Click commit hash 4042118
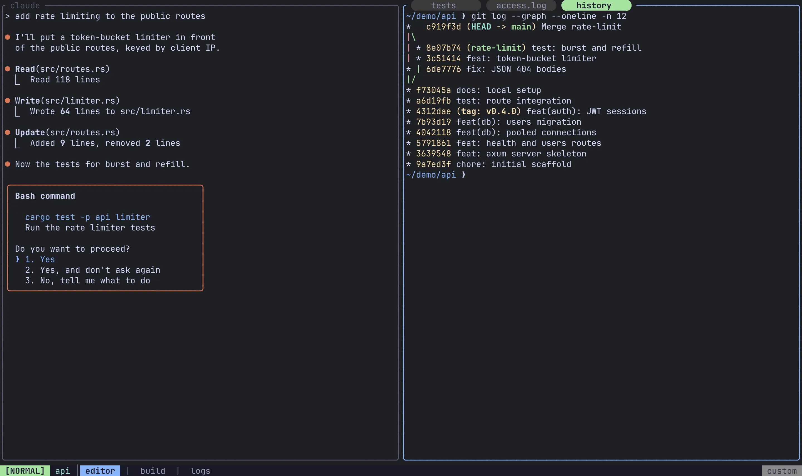The width and height of the screenshot is (802, 476). pyautogui.click(x=433, y=132)
